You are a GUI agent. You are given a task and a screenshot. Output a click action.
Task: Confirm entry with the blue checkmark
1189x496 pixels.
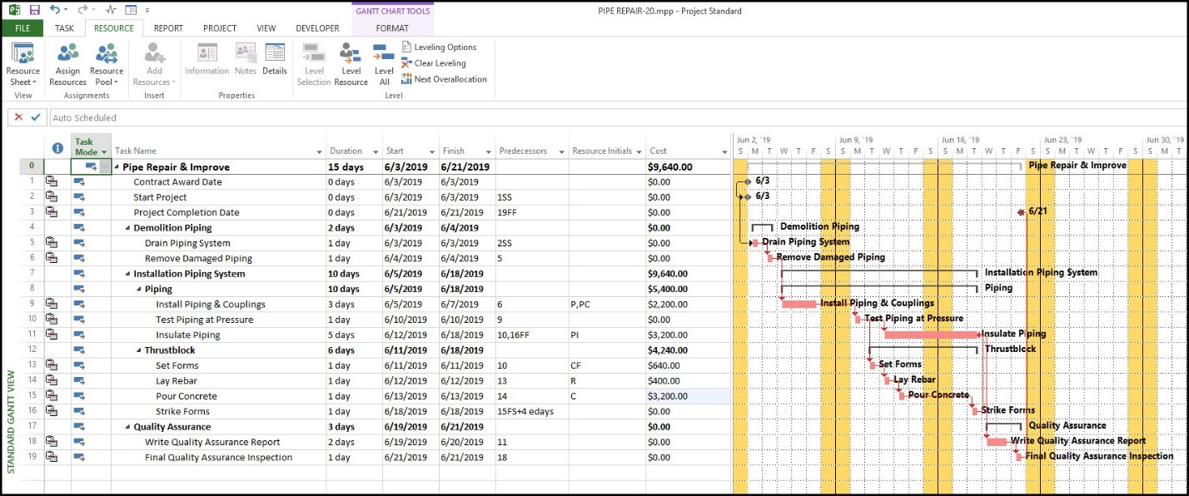click(x=36, y=117)
